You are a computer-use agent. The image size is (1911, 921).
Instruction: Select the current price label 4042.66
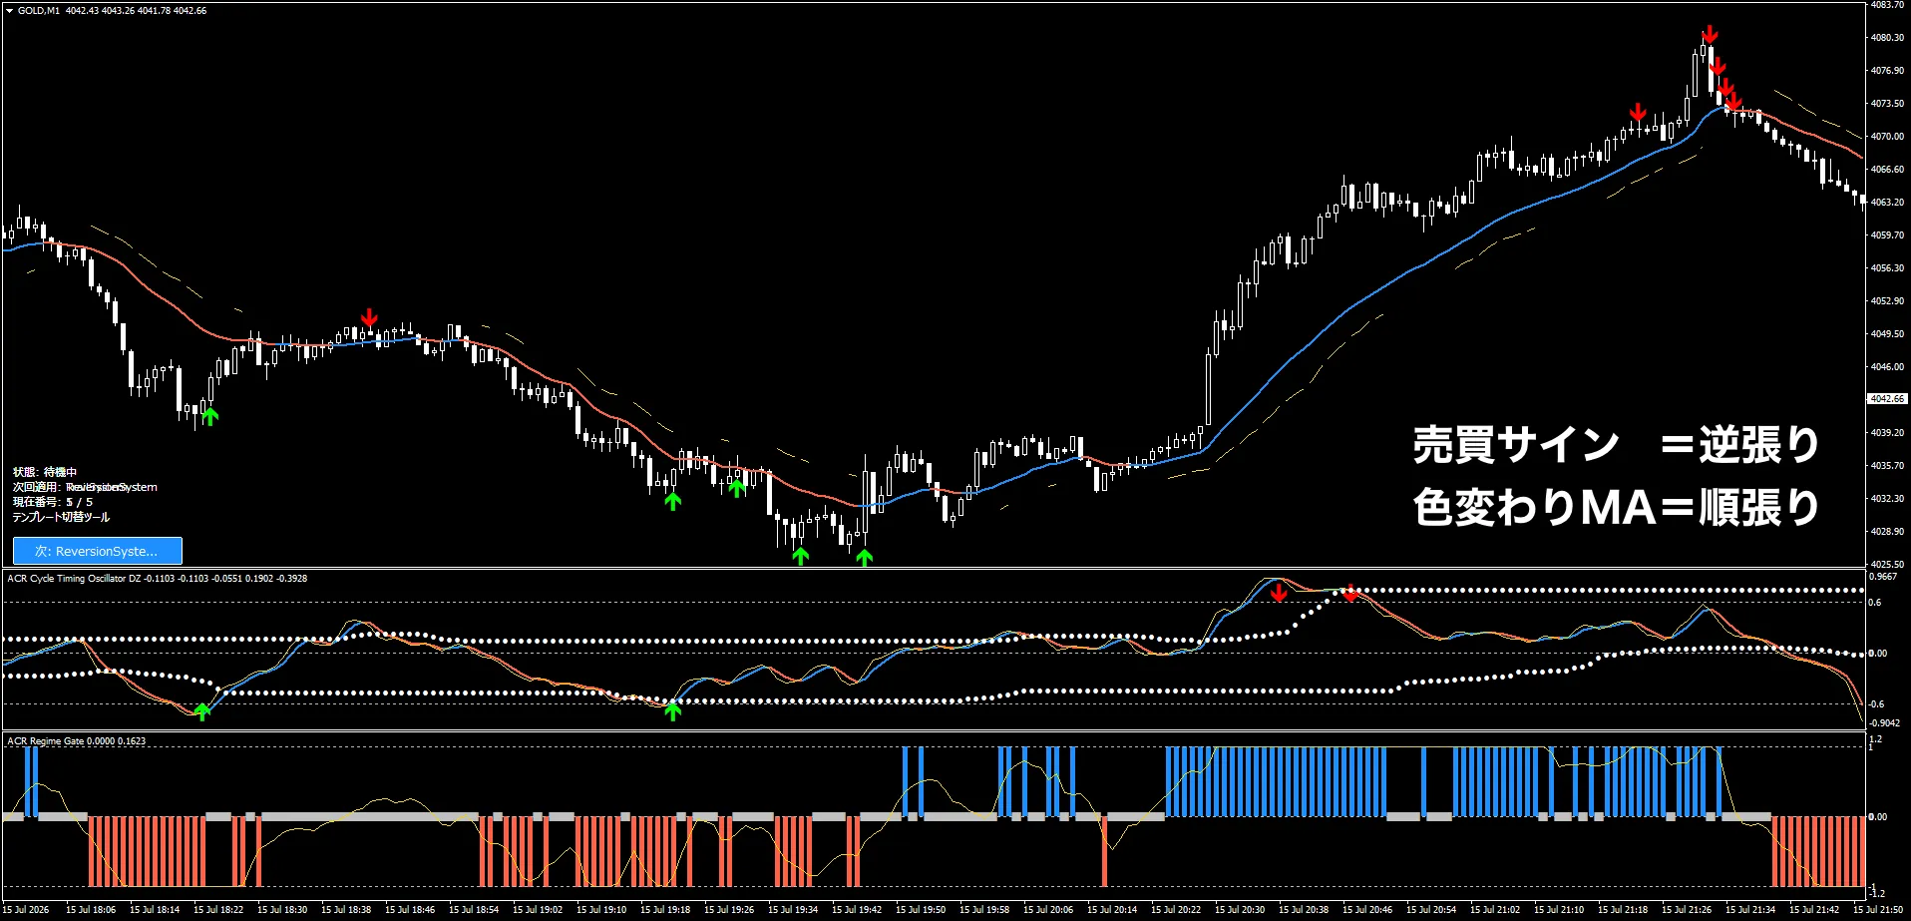click(x=1887, y=398)
